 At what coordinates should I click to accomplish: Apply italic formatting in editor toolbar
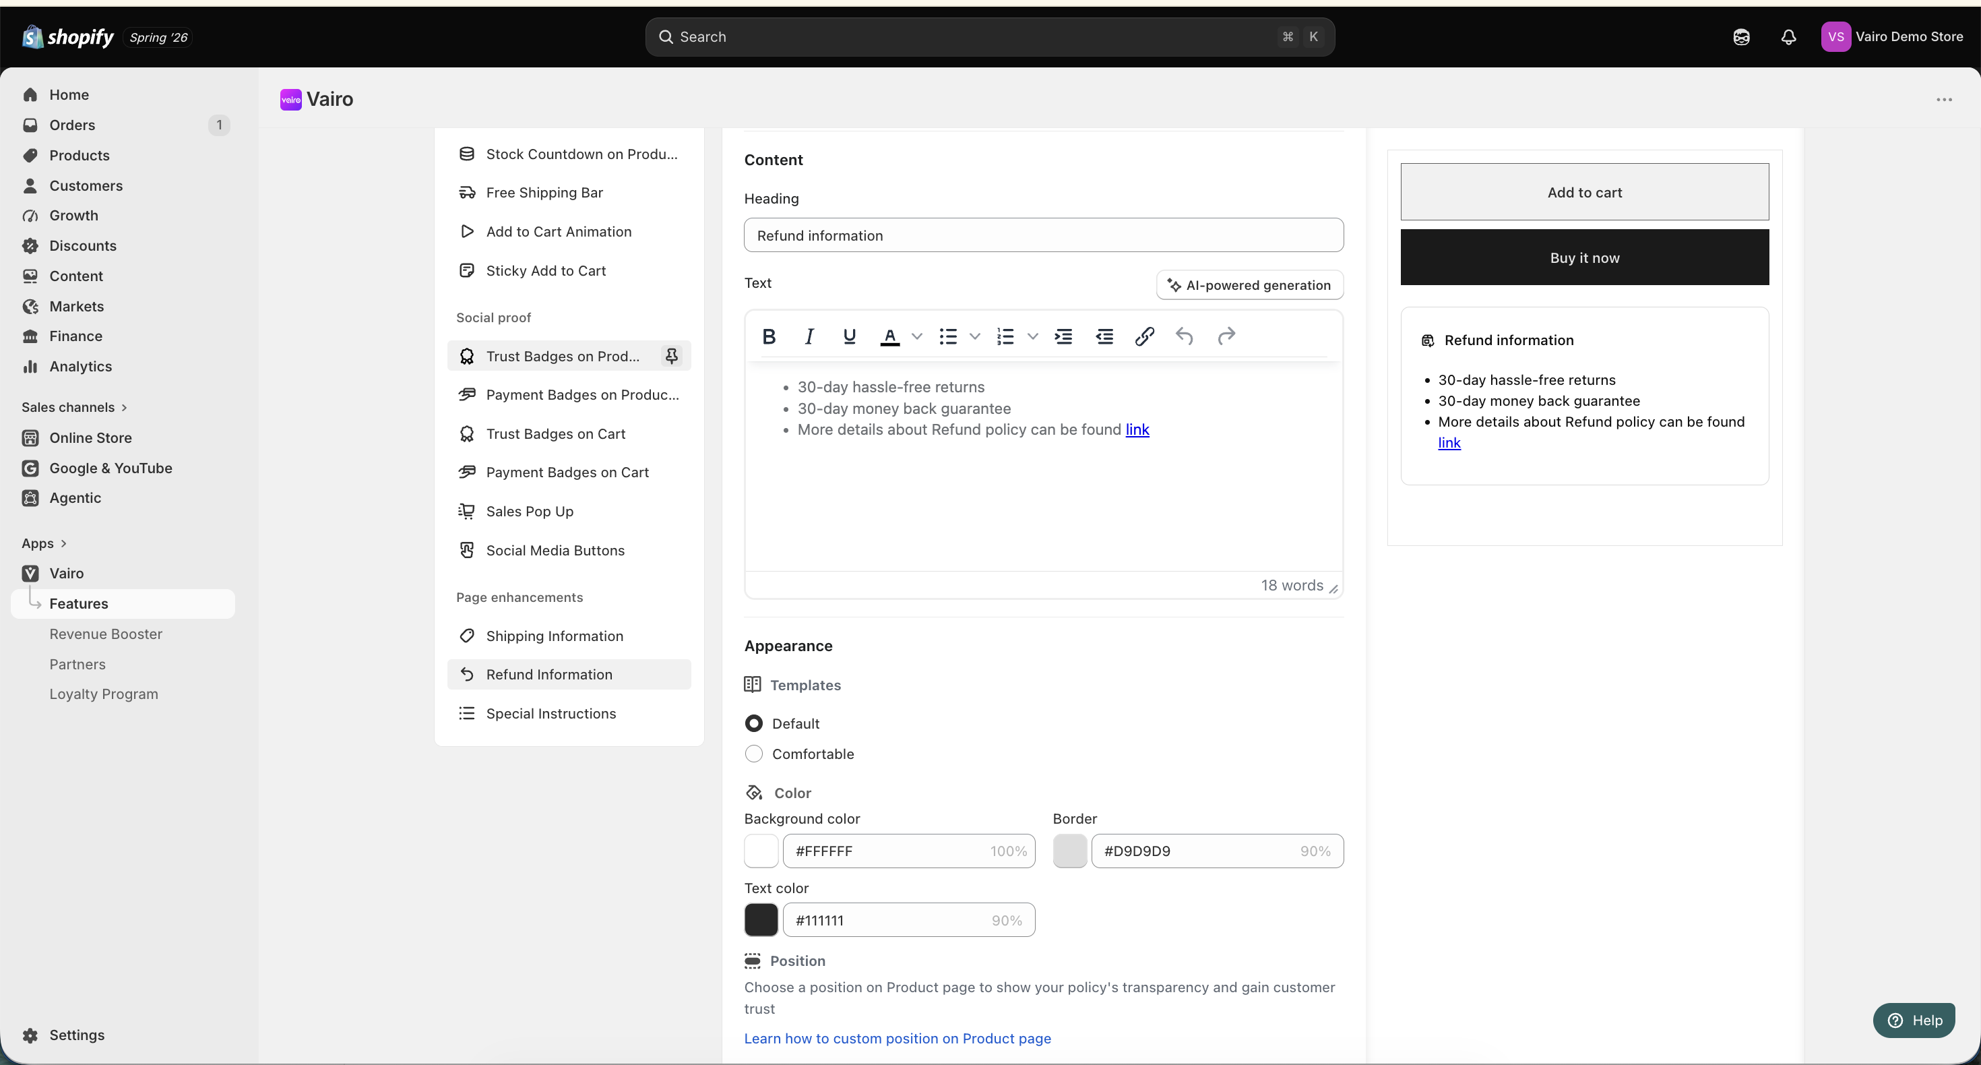(x=809, y=336)
